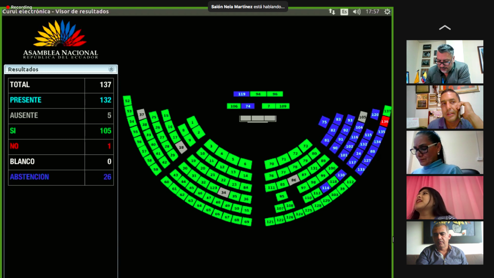
Task: Open the network up/down arrows indicator
Action: (x=332, y=12)
